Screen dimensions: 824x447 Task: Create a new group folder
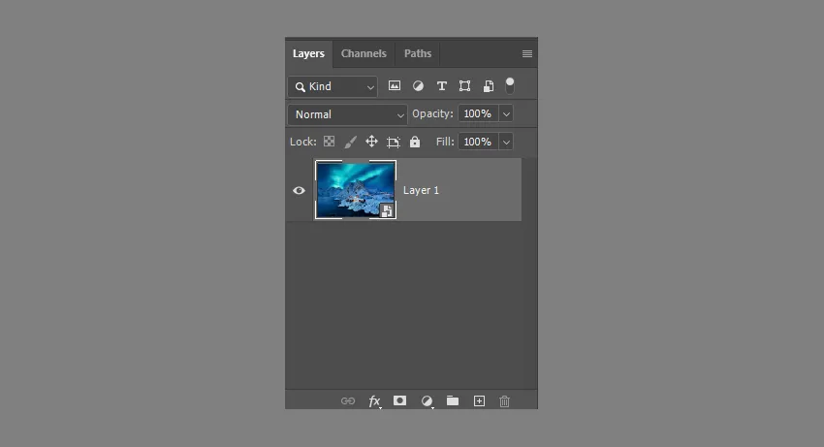click(453, 401)
